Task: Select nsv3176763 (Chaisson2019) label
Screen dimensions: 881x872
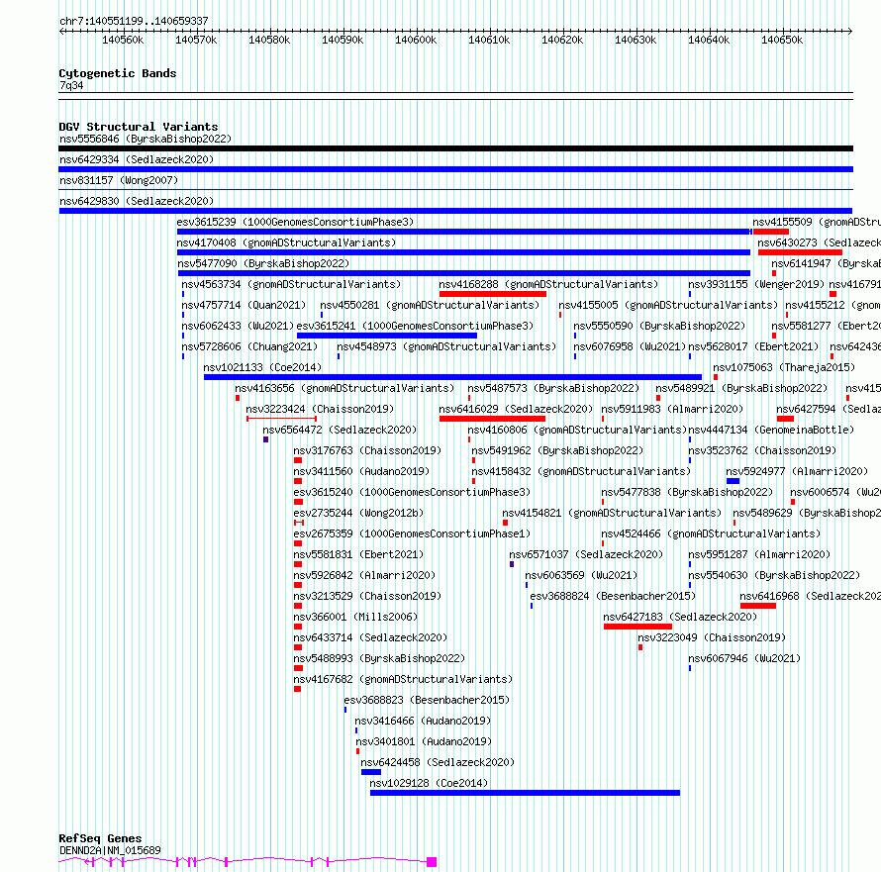Action: (367, 450)
